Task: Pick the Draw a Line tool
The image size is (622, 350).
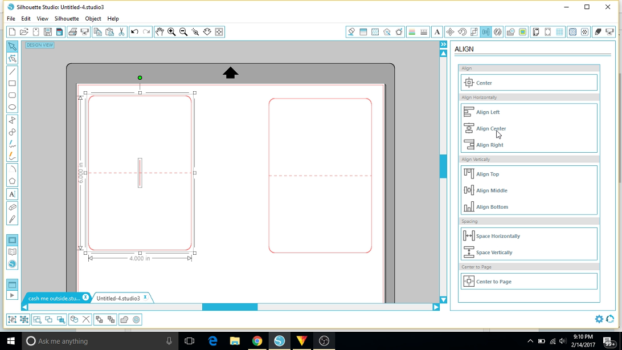Action: [x=13, y=71]
